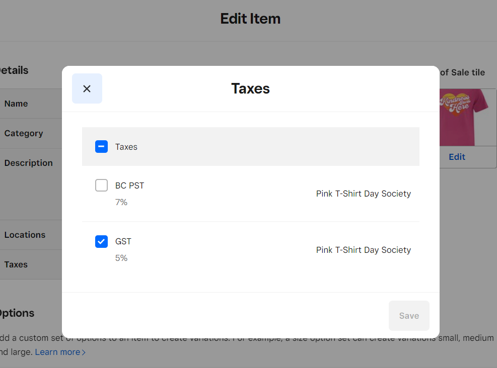Uncheck the GST tax checkbox
The image size is (497, 368).
[101, 242]
